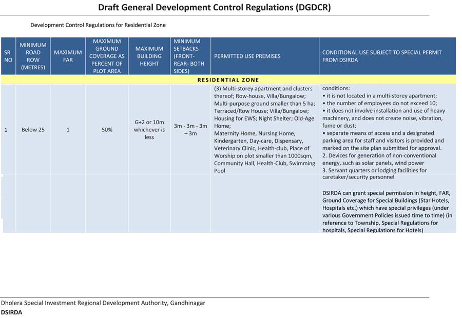
Task: Click the 'SR NO' column header
Action: tap(8, 56)
